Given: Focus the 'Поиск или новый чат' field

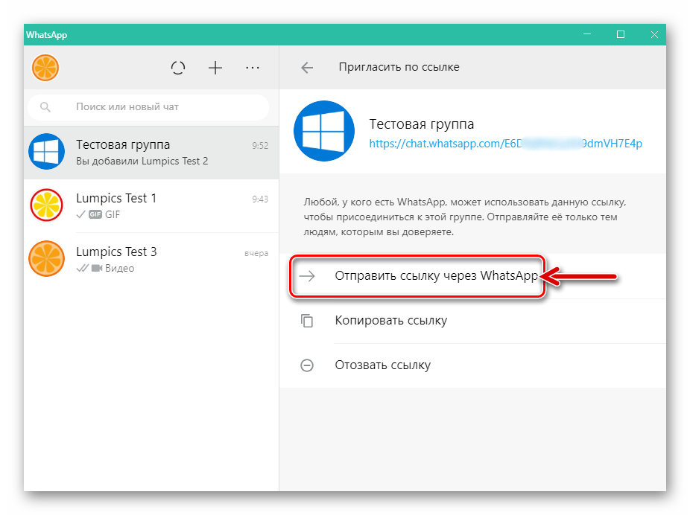Looking at the screenshot, I should pos(148,106).
